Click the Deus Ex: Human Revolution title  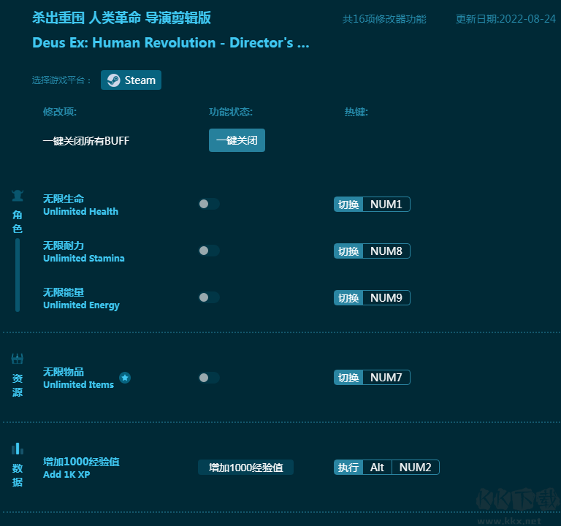(x=170, y=42)
